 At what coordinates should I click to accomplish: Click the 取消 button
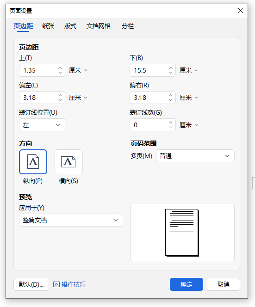click(x=224, y=284)
